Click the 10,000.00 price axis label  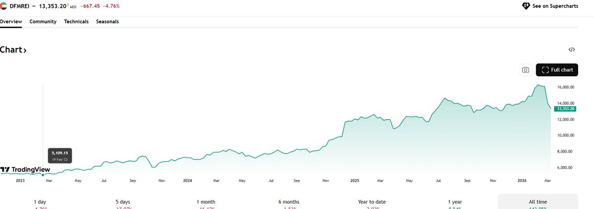pyautogui.click(x=565, y=135)
